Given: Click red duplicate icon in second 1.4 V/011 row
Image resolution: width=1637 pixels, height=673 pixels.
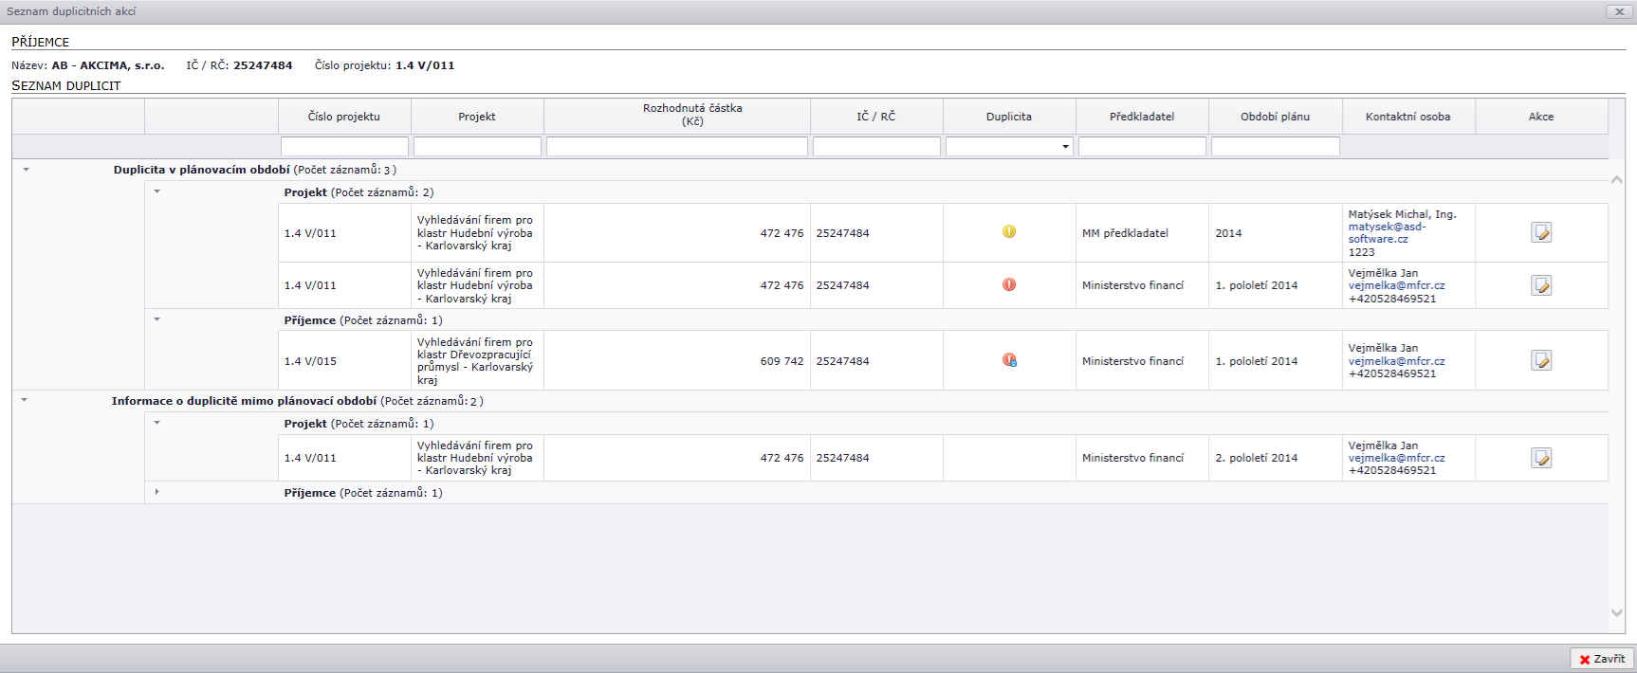Looking at the screenshot, I should tap(1009, 284).
